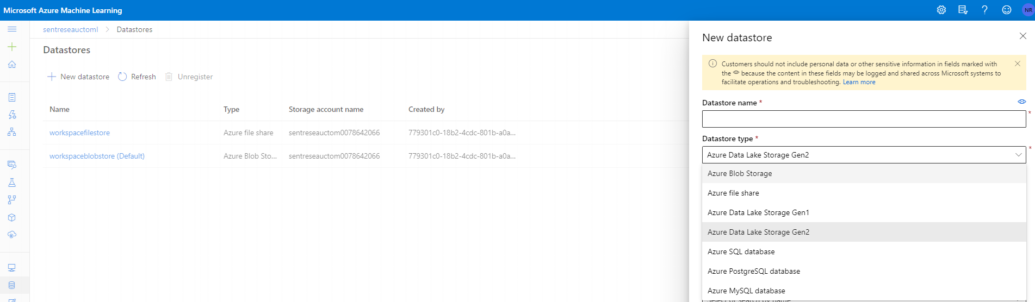
Task: Sort by the Name column header
Action: click(x=59, y=109)
